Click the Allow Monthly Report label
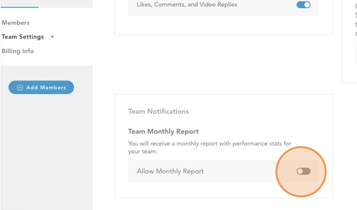Screen dimensions: 357x210 tap(170, 171)
